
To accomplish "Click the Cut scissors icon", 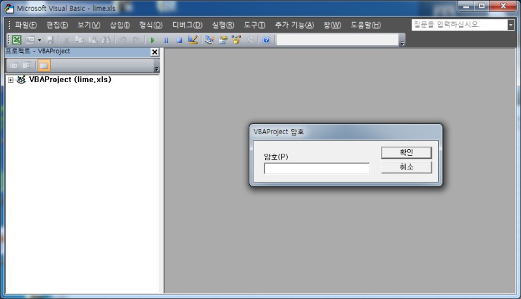I will coord(66,40).
